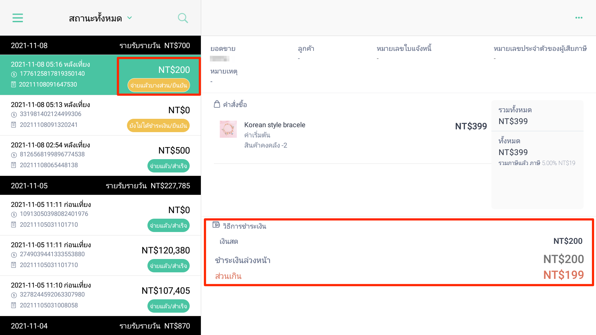Open the hamburger menu icon
Screen dimensions: 596x335
(18, 18)
